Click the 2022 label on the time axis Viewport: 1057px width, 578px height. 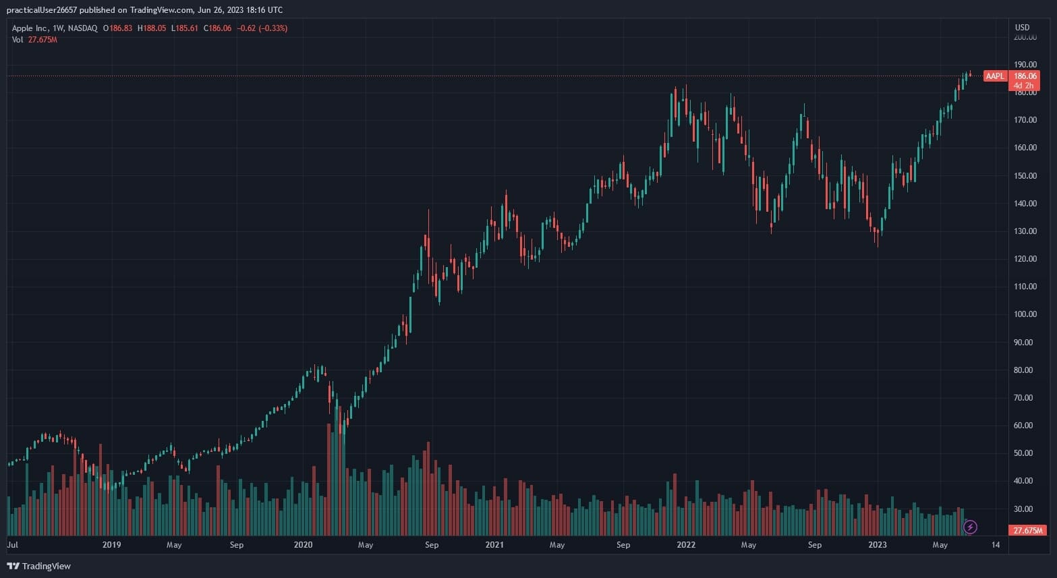click(x=686, y=545)
